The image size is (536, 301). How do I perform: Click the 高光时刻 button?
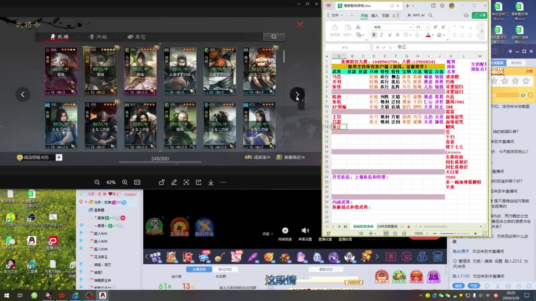pos(225,269)
